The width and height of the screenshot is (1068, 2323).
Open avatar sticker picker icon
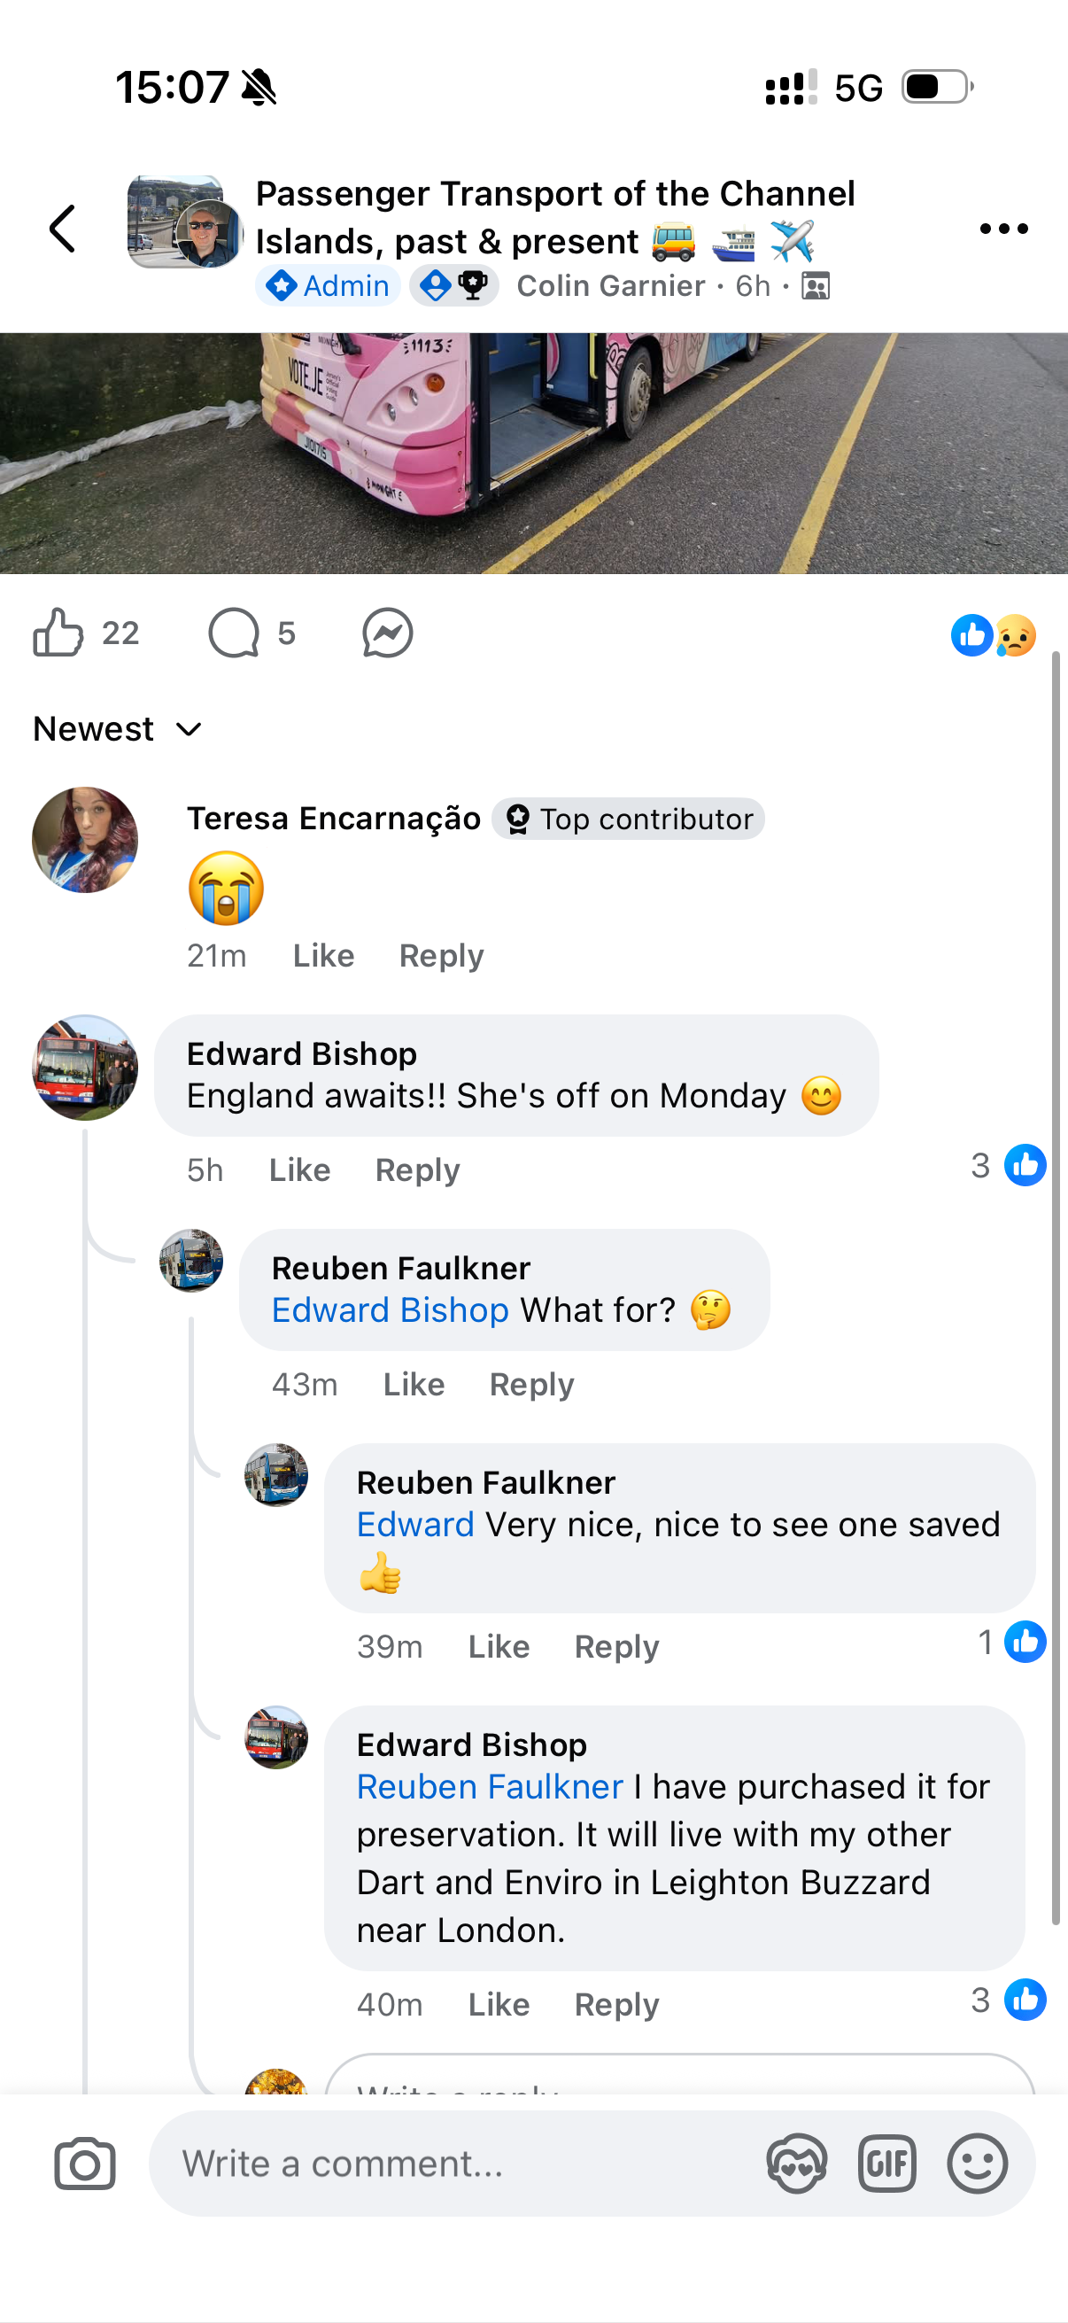pyautogui.click(x=797, y=2164)
